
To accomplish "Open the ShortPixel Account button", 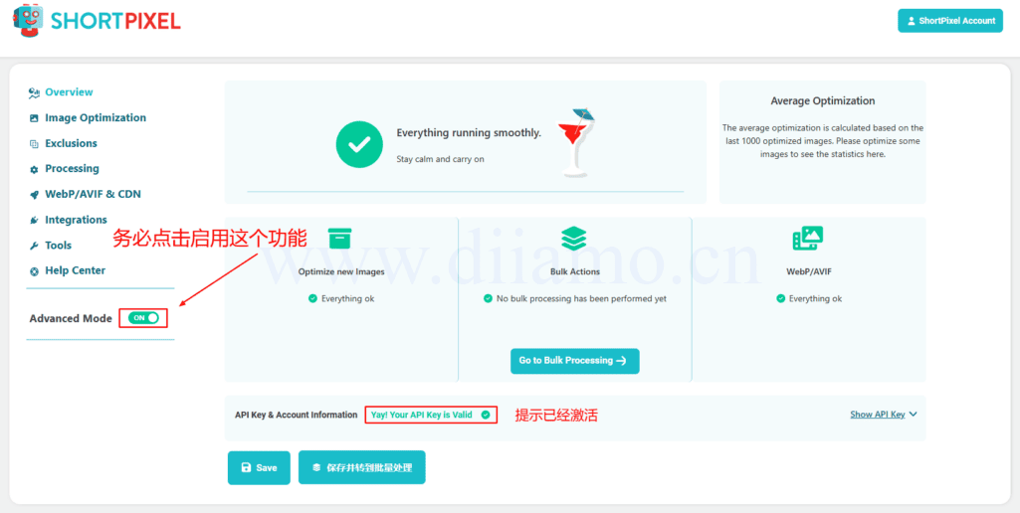I will pos(950,21).
